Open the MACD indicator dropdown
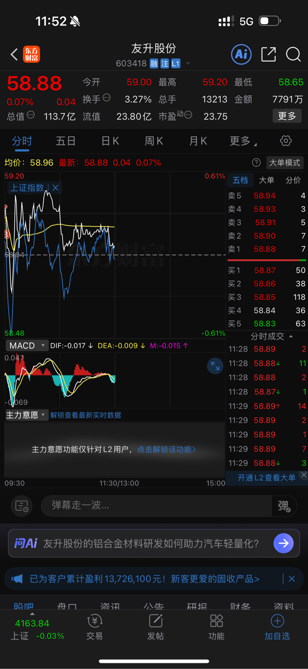The height and width of the screenshot is (669, 308). pos(27,346)
